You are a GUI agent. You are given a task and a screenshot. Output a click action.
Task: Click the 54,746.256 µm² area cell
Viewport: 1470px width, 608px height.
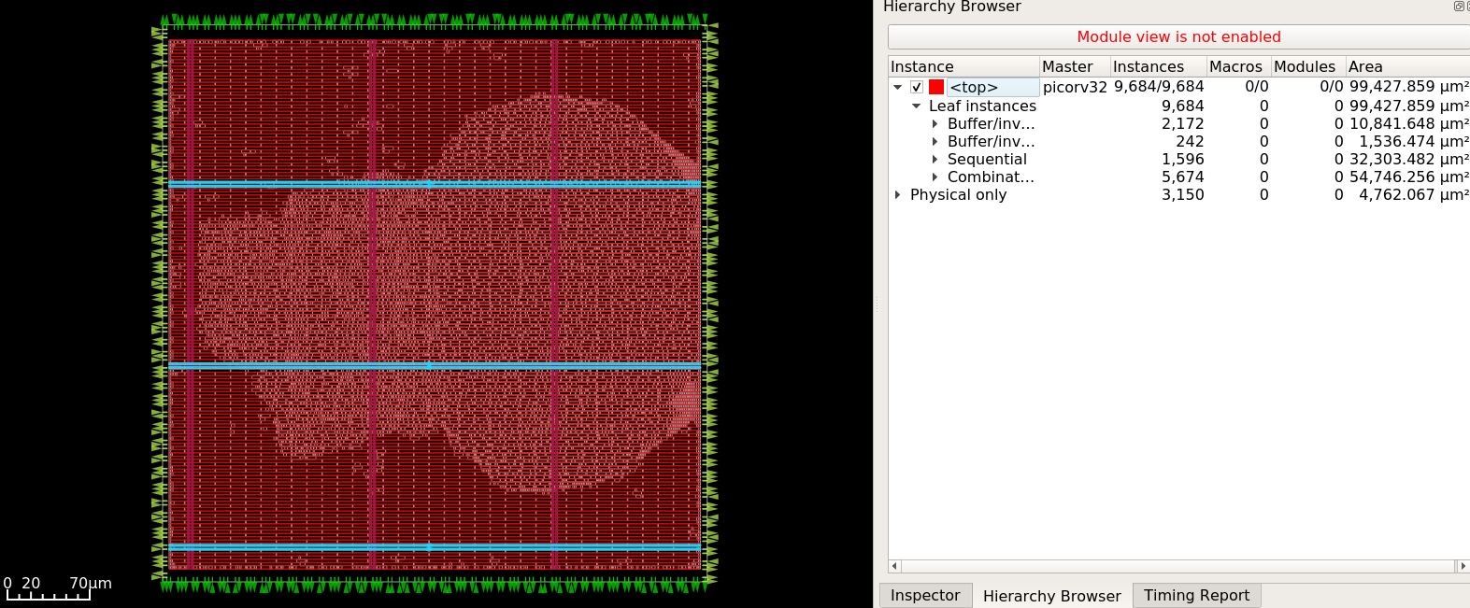pyautogui.click(x=1409, y=177)
